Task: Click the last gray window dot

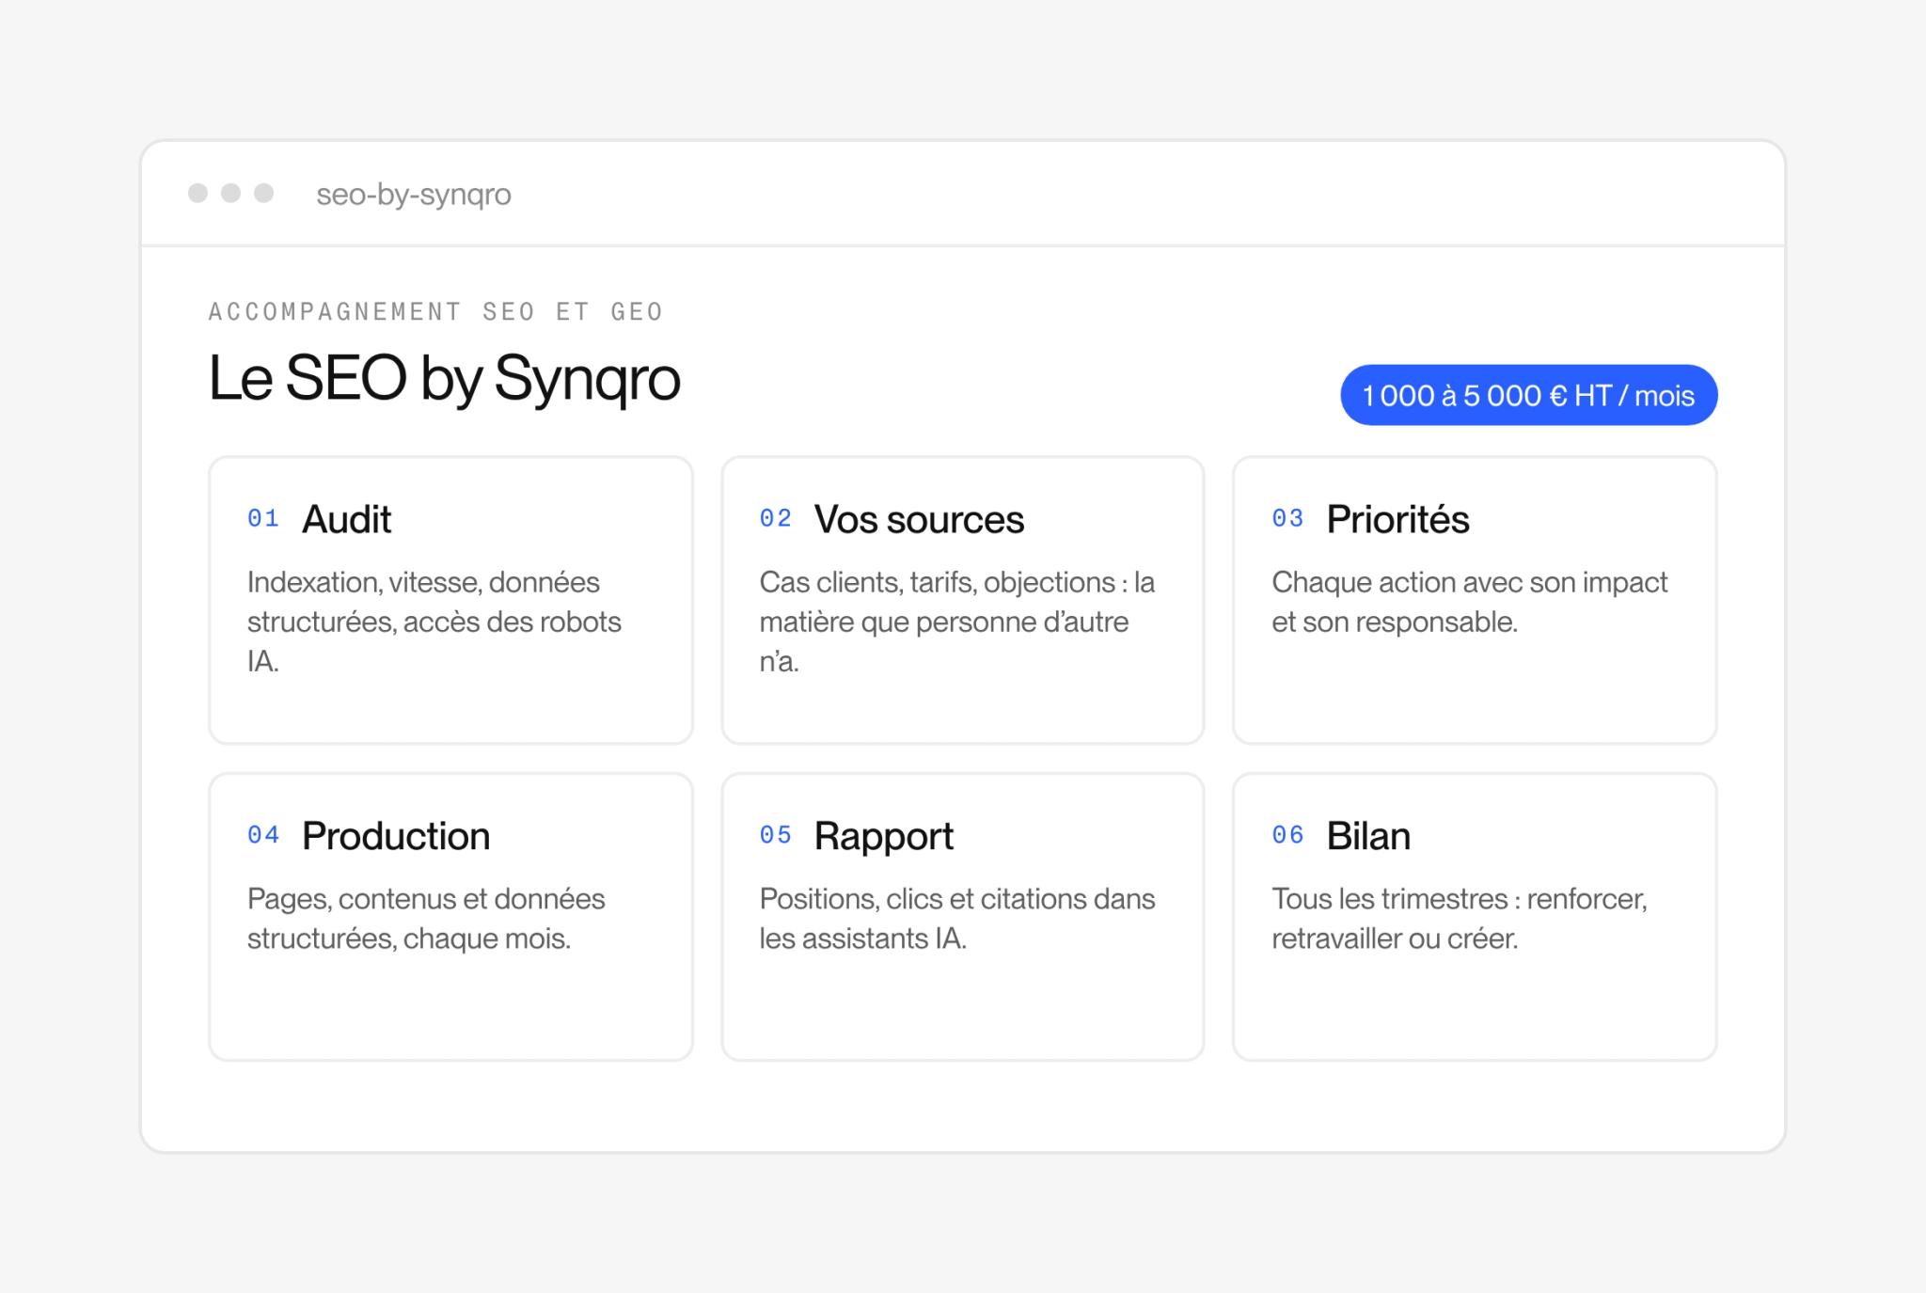Action: pyautogui.click(x=264, y=193)
